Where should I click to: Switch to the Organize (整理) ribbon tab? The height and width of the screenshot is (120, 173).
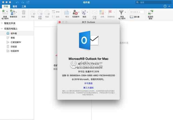[x=15, y=6]
